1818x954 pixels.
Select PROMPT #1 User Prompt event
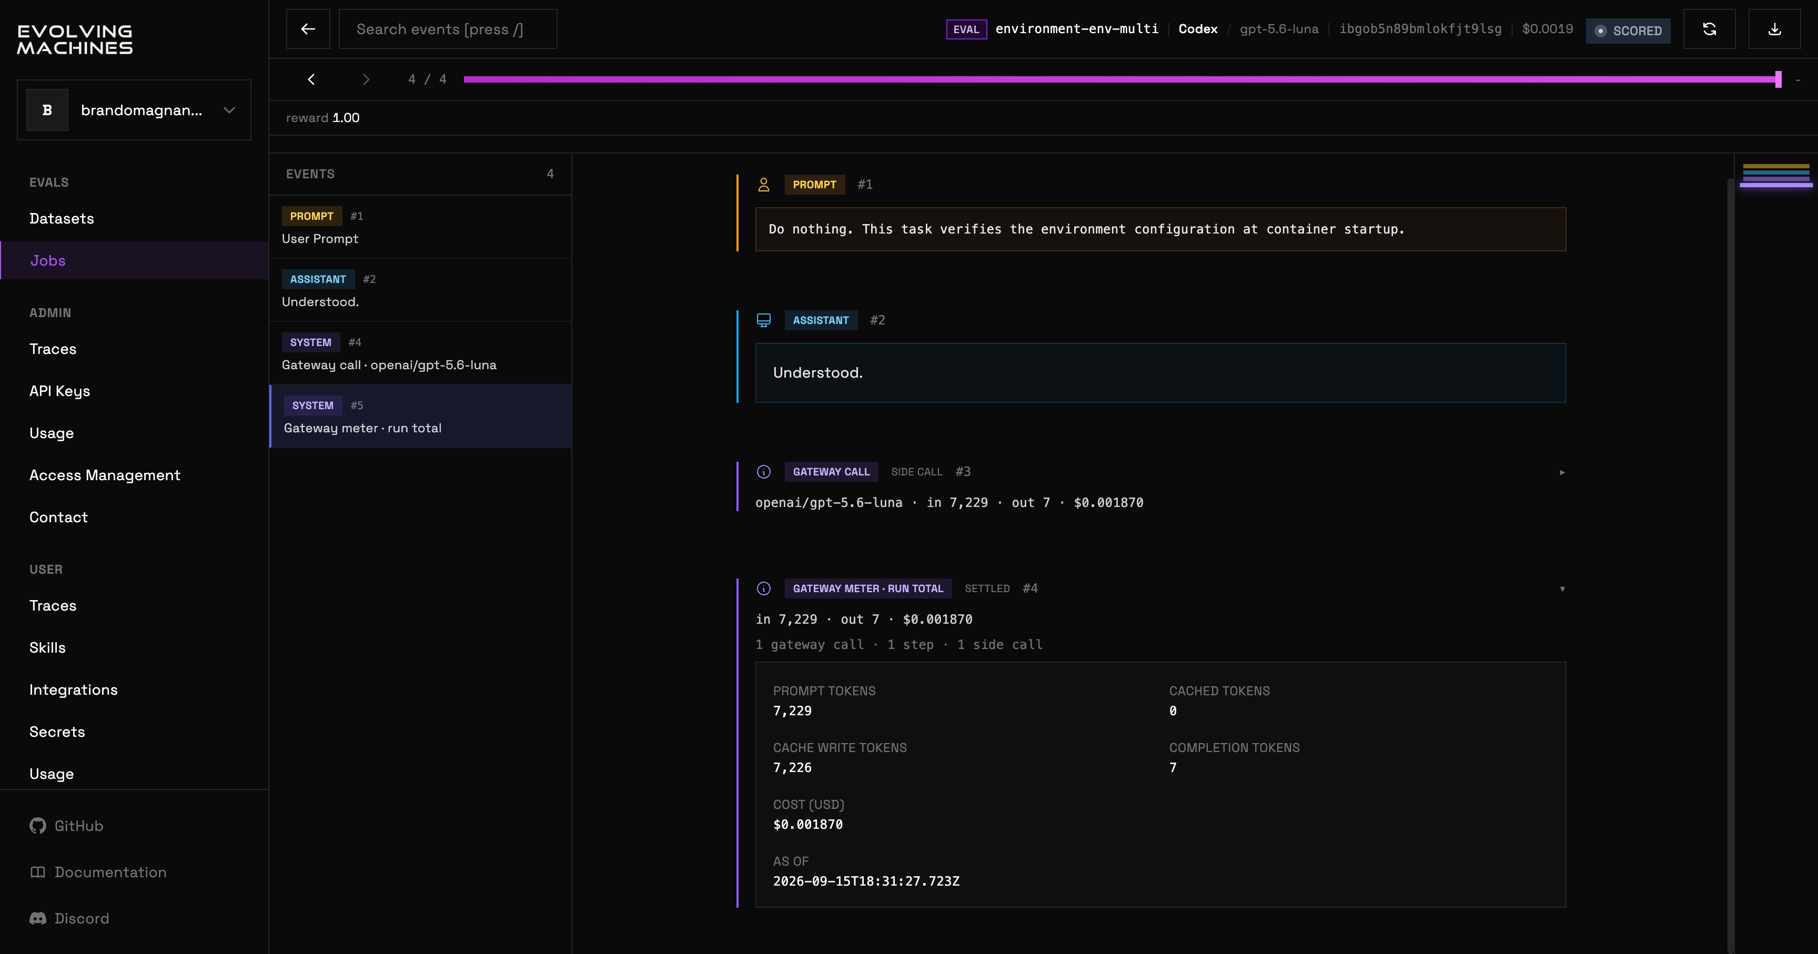click(420, 227)
